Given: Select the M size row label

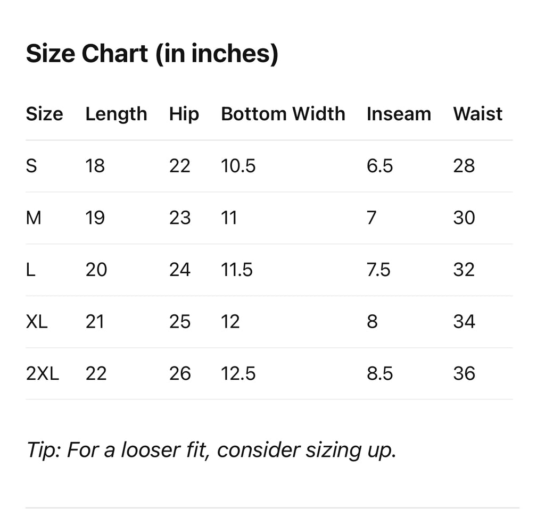Looking at the screenshot, I should click(33, 218).
